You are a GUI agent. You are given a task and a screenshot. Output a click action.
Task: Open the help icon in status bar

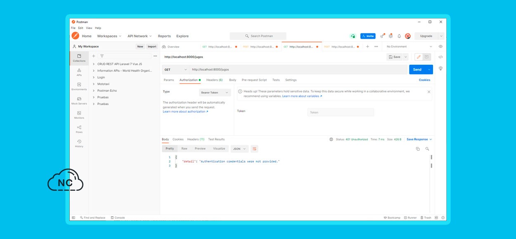443,218
